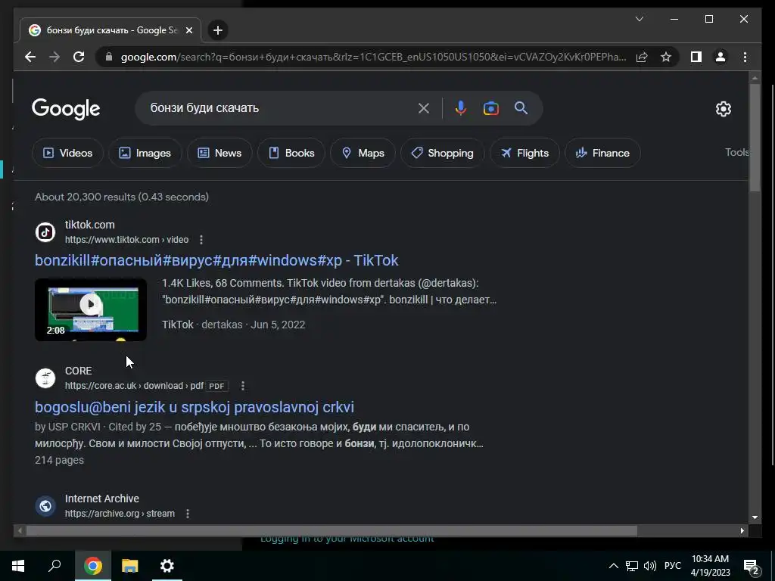
Task: Click the CORE site favicon
Action: point(45,378)
